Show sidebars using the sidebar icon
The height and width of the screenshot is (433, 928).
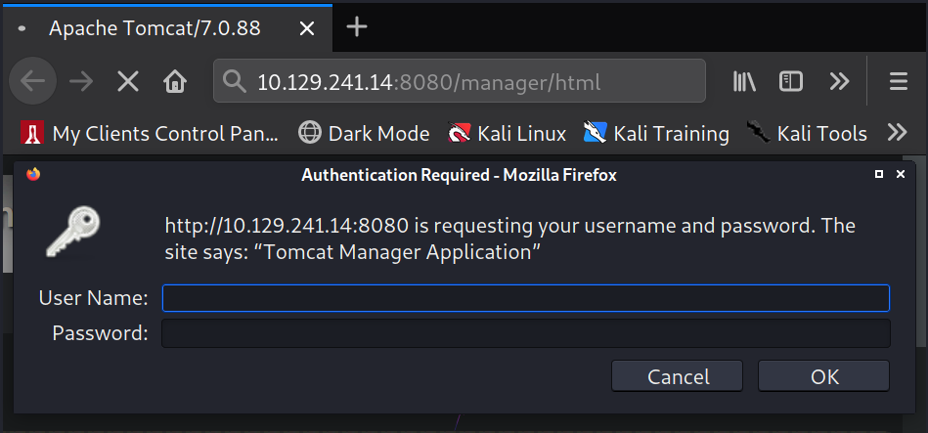[791, 82]
